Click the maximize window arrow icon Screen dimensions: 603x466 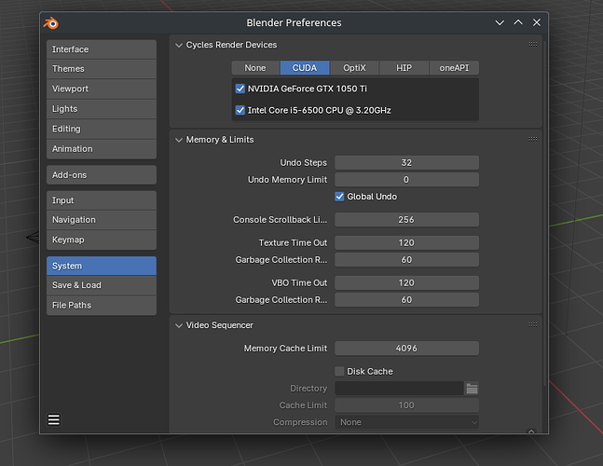click(x=518, y=22)
